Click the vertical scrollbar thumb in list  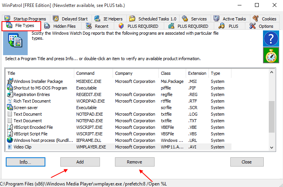coord(271,117)
